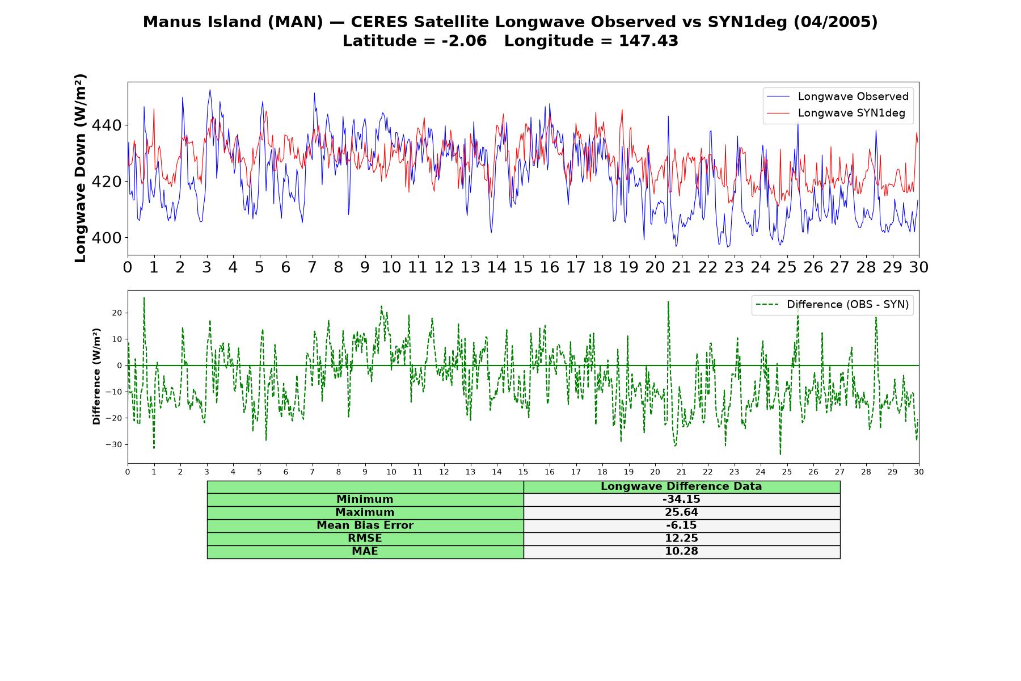Image resolution: width=1021 pixels, height=681 pixels.
Task: Click the Latitude and Longitude subtitle text
Action: coord(510,41)
